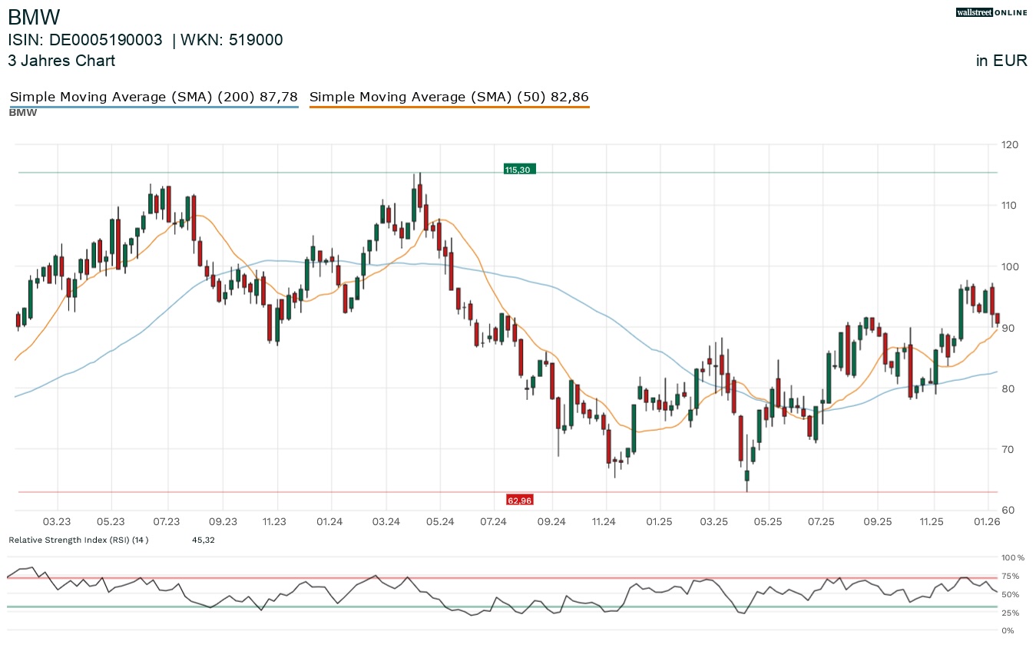
Task: Click the RSI value 45,32
Action: pos(203,540)
